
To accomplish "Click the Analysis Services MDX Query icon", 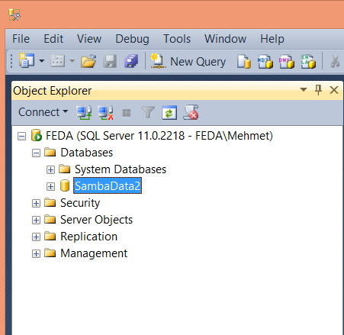I will point(265,62).
